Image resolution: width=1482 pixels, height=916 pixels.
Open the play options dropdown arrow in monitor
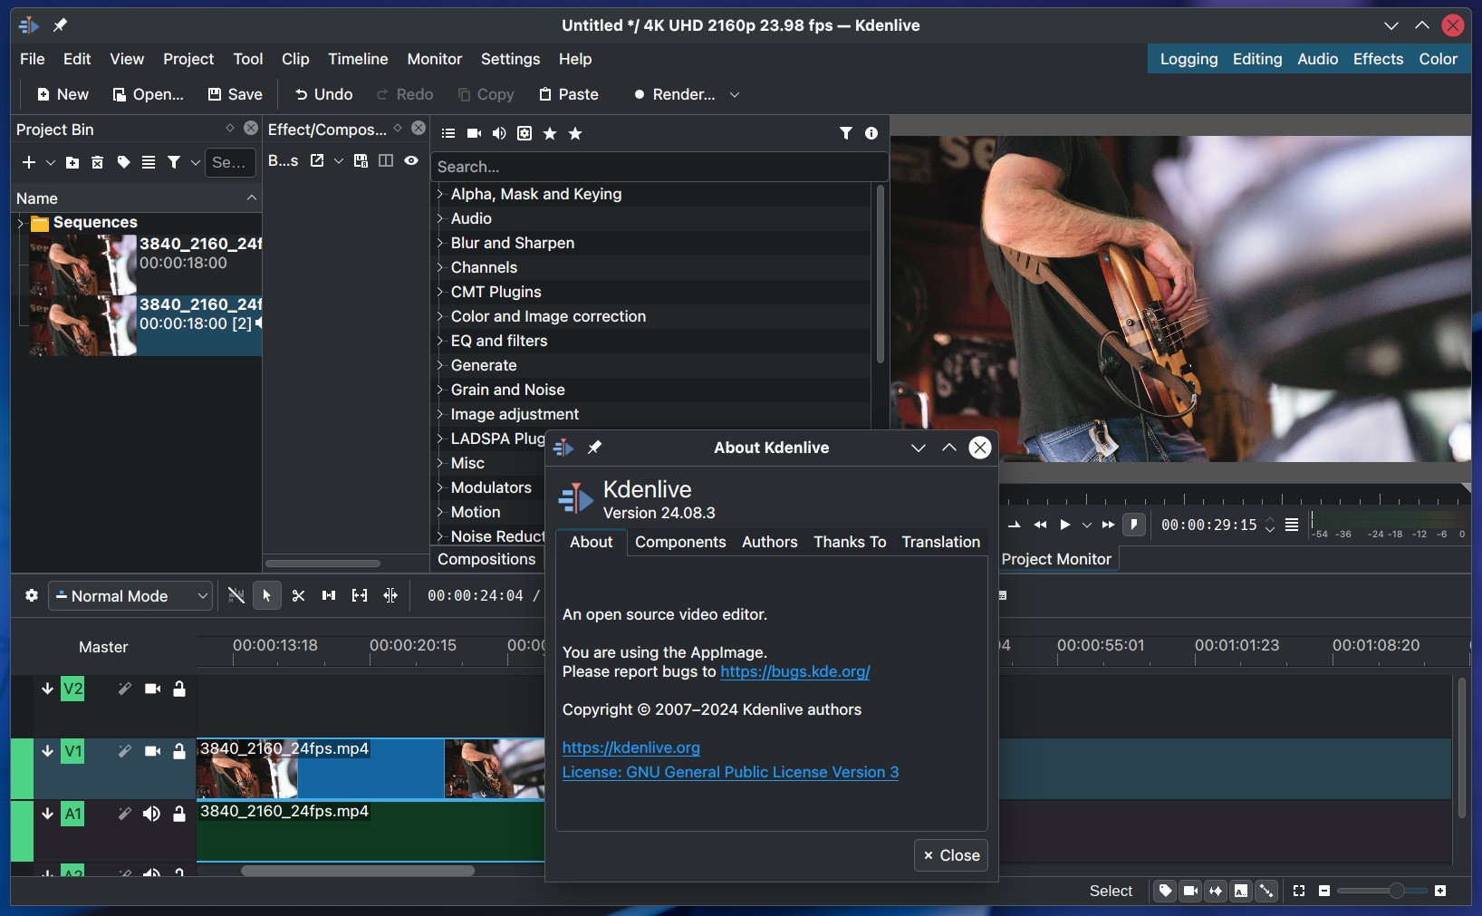[1087, 525]
